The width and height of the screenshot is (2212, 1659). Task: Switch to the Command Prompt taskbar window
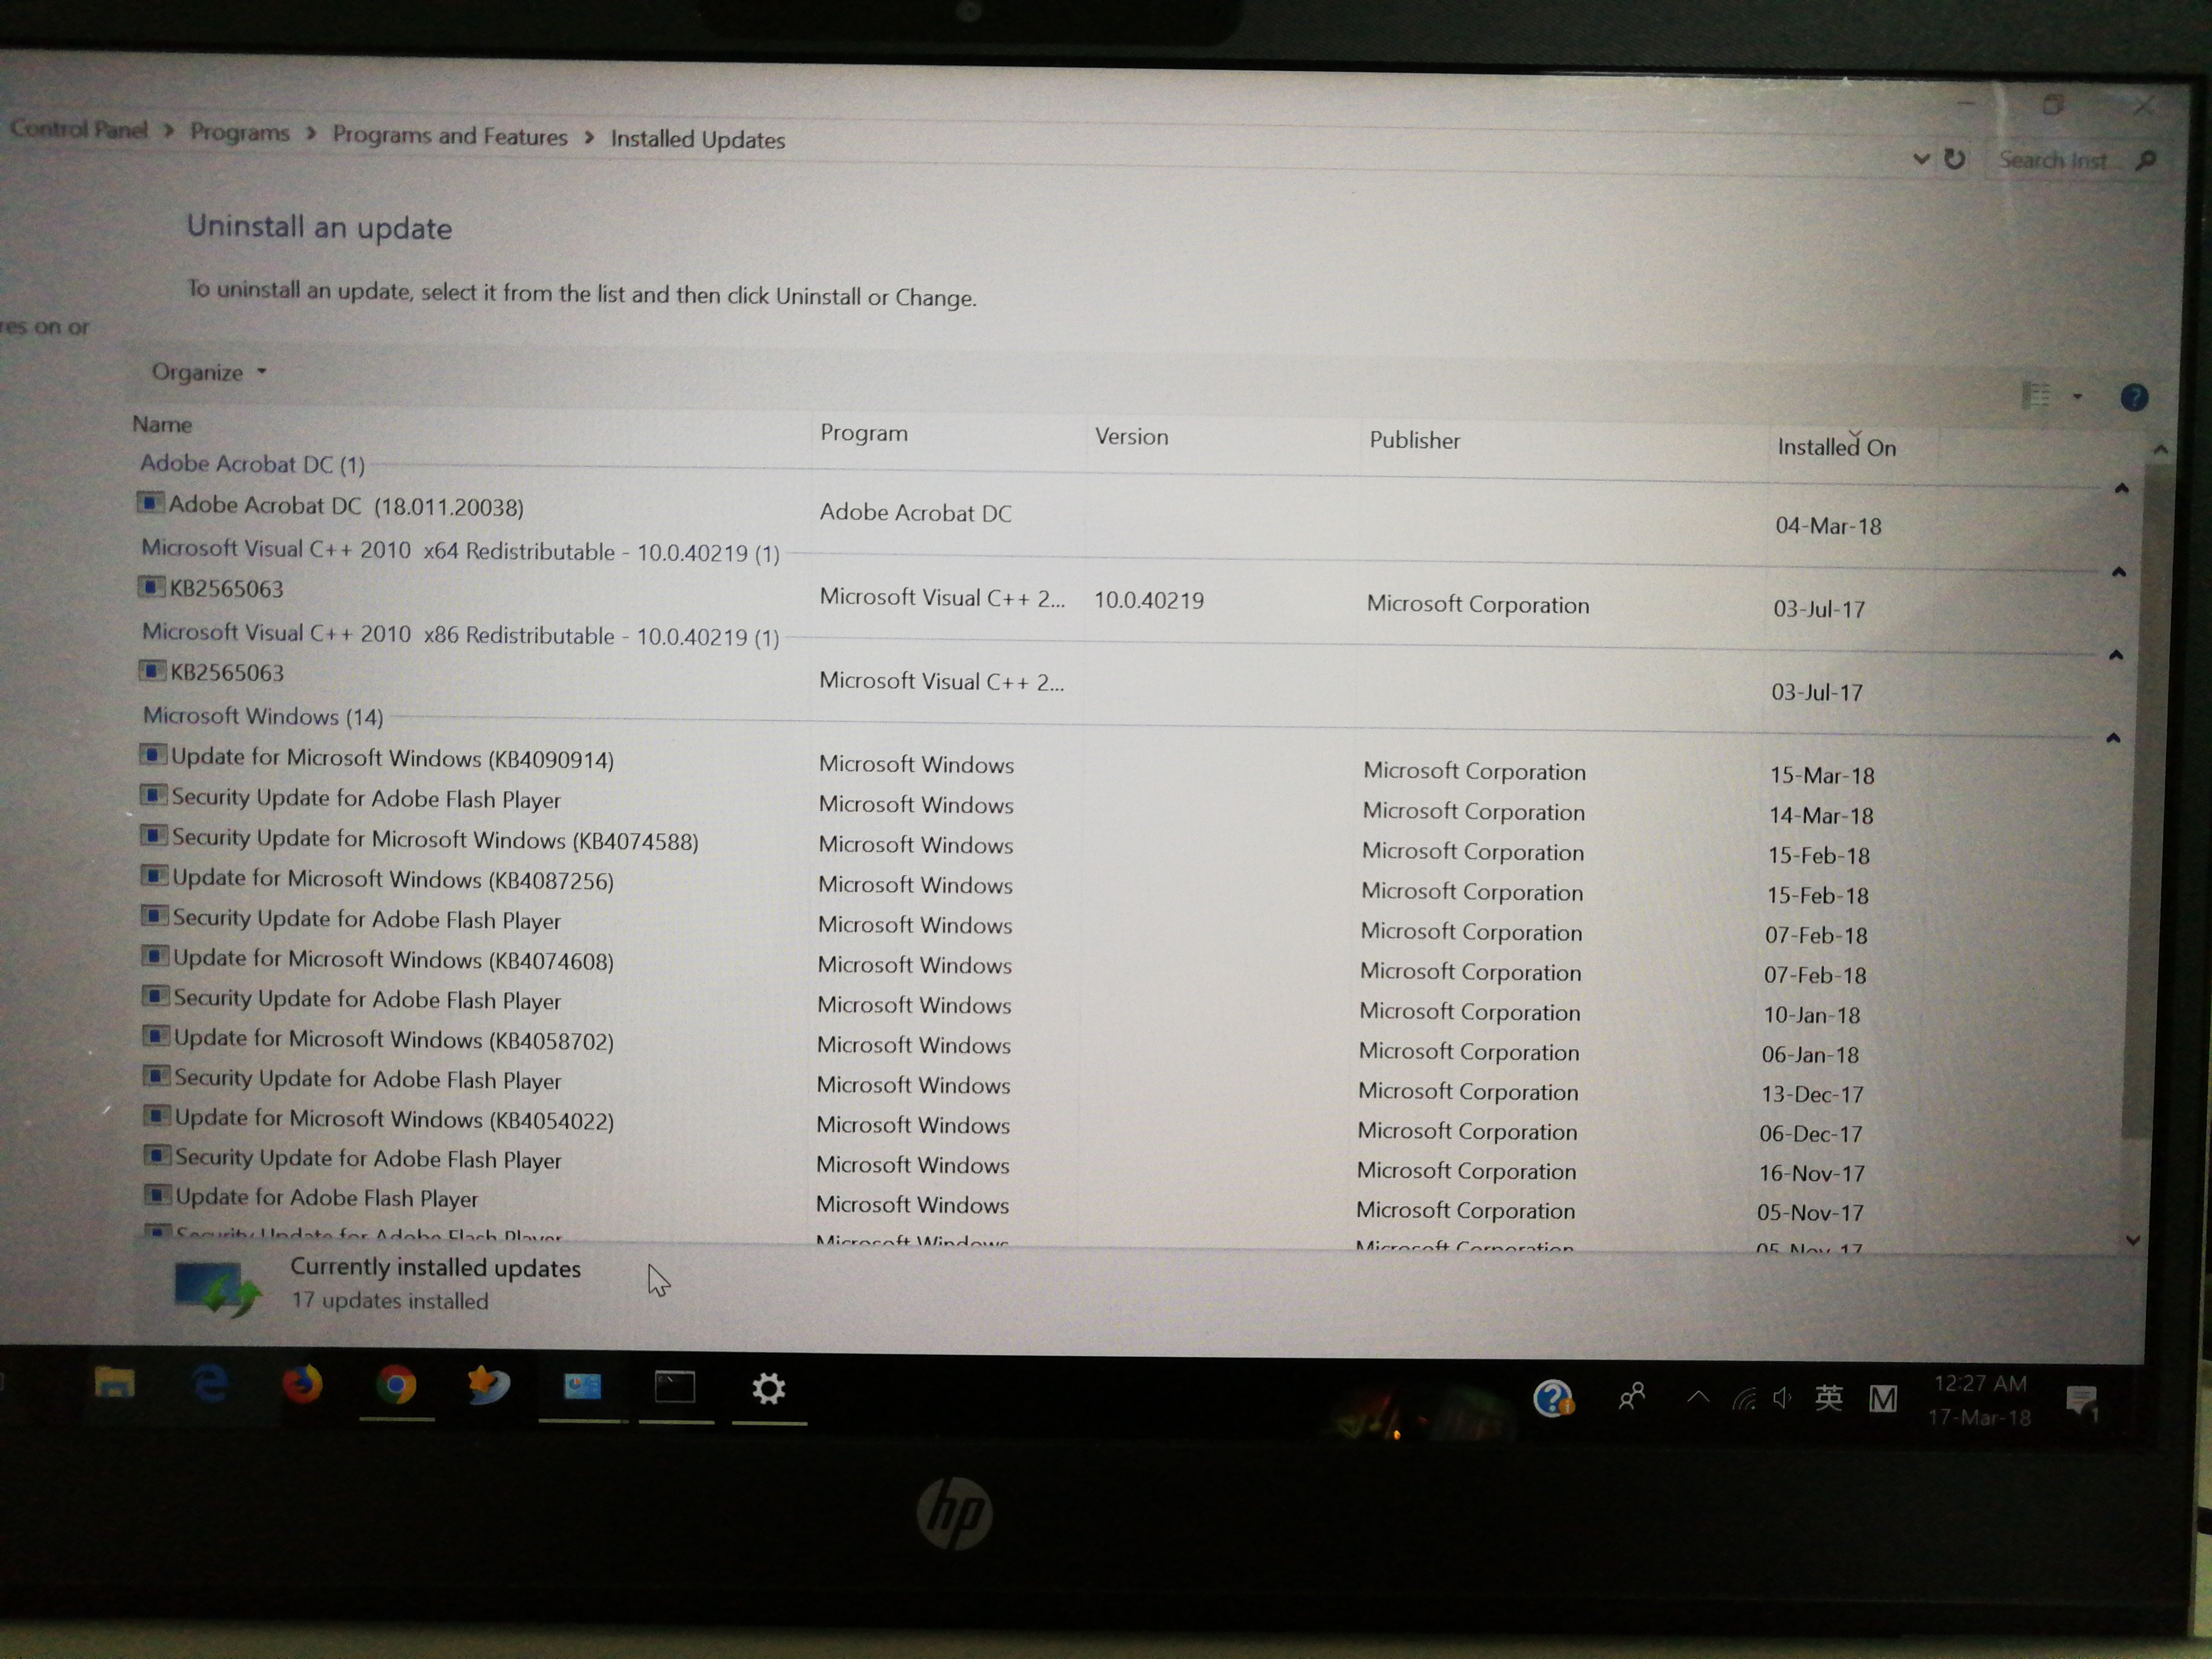coord(675,1387)
